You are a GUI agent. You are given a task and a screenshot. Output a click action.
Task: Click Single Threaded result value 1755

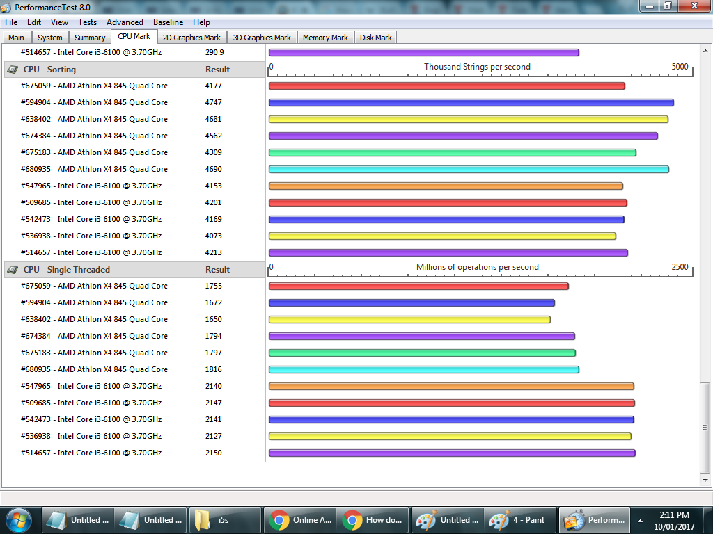pos(213,286)
